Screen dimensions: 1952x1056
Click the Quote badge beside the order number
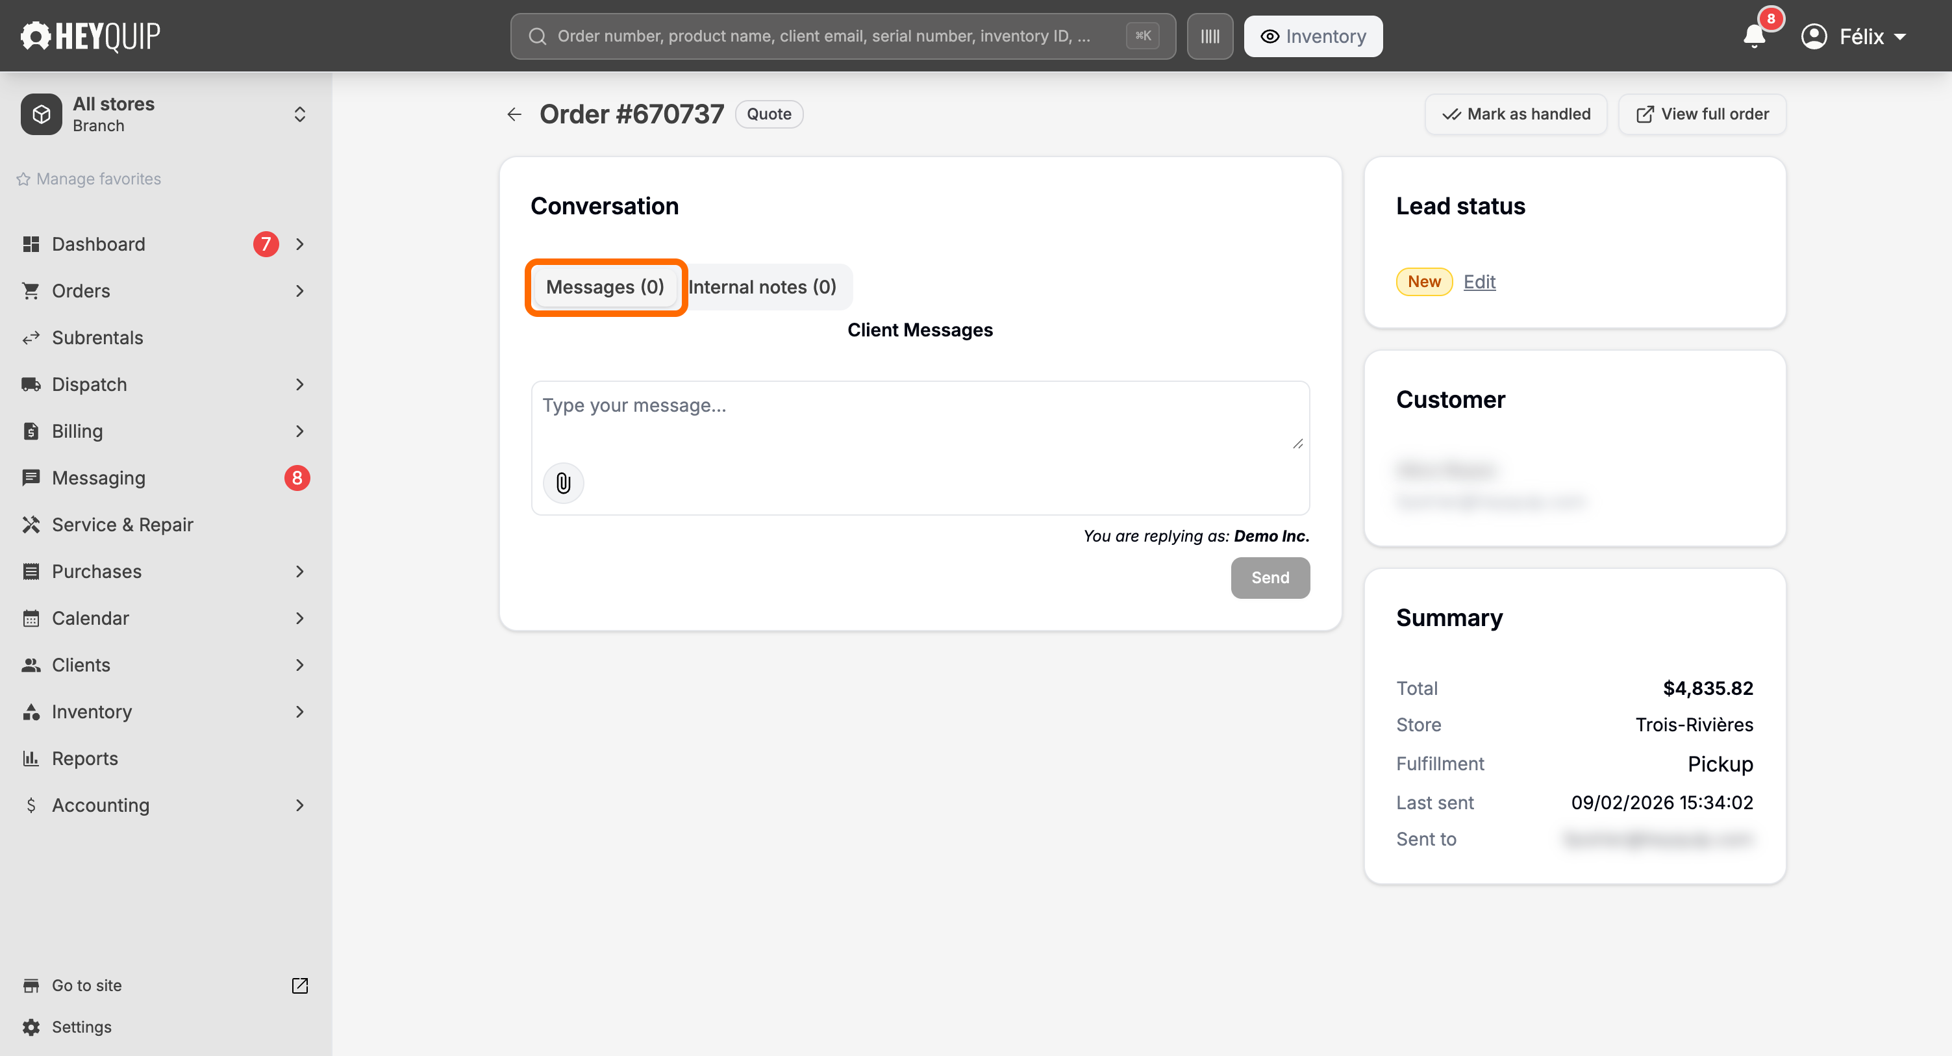(769, 114)
